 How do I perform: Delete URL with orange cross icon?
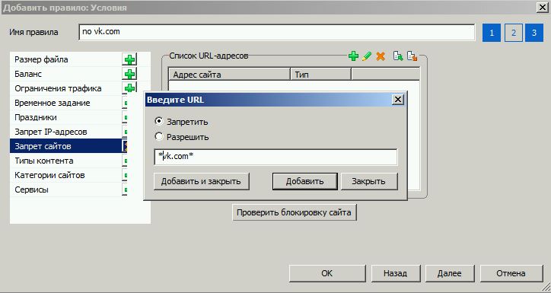pyautogui.click(x=381, y=56)
